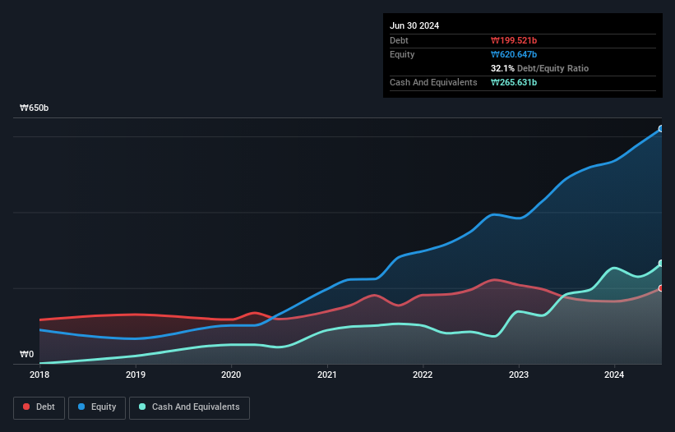
Task: Select the 2022 x-axis label
Action: click(423, 375)
